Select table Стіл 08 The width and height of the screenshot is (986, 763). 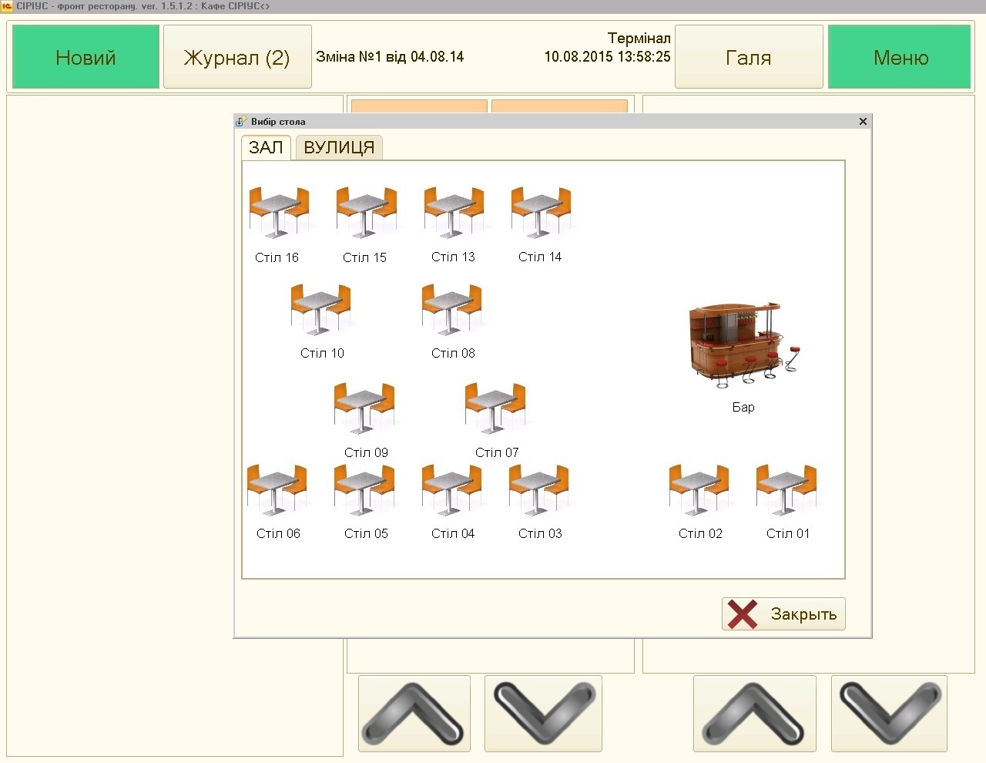click(x=452, y=309)
